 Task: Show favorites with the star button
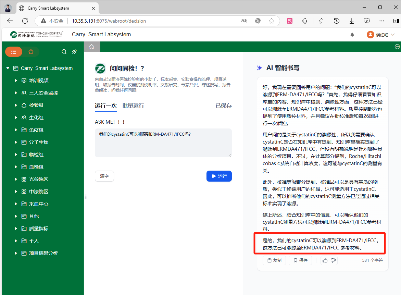[31, 52]
